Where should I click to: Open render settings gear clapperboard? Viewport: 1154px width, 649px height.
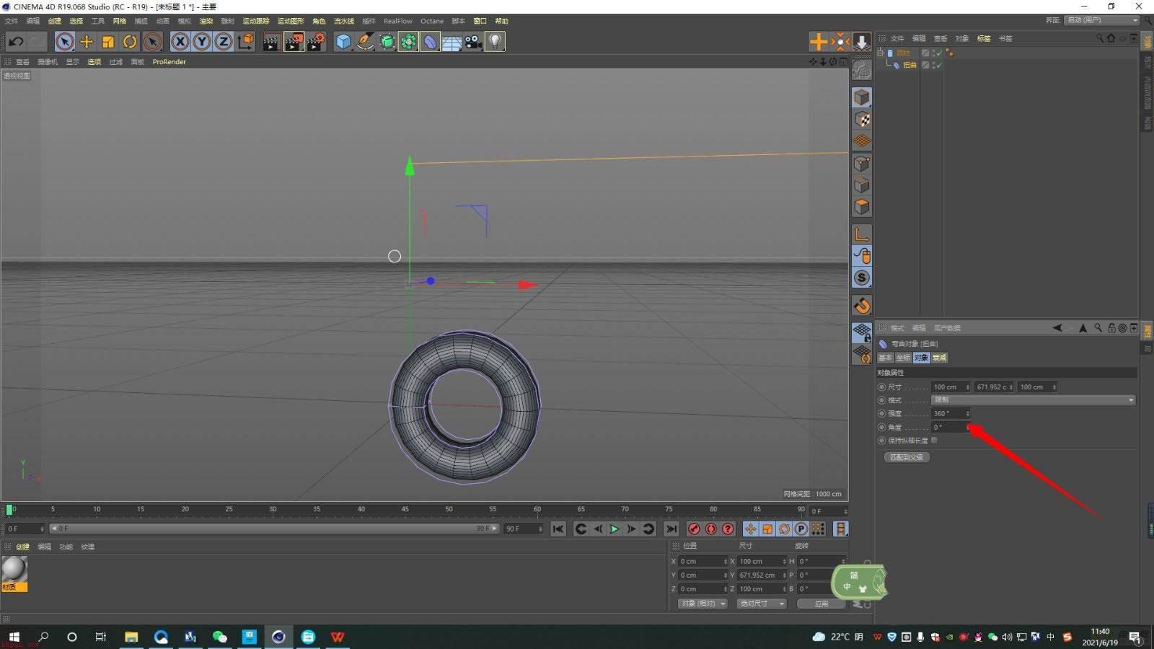(316, 42)
